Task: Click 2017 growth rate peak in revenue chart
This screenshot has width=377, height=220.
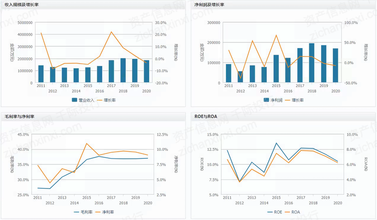Action: 111,32
